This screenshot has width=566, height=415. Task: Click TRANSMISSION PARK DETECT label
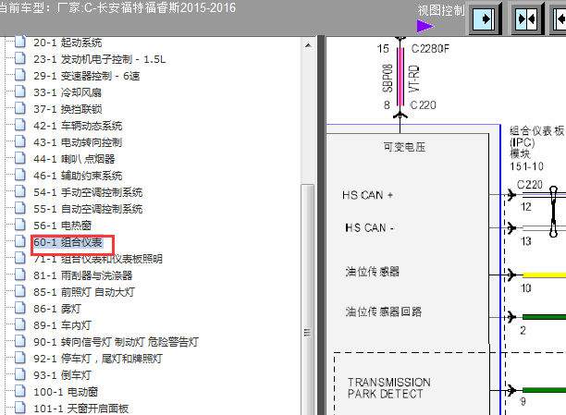click(x=389, y=388)
